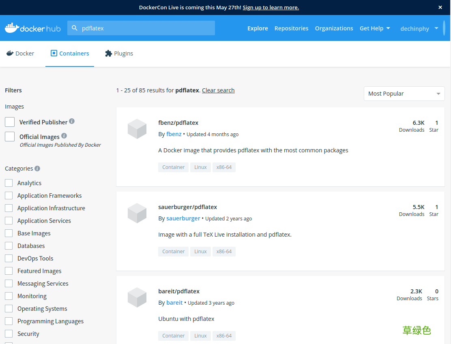The width and height of the screenshot is (451, 344).
Task: Open the Most Popular sort dropdown
Action: [x=404, y=94]
